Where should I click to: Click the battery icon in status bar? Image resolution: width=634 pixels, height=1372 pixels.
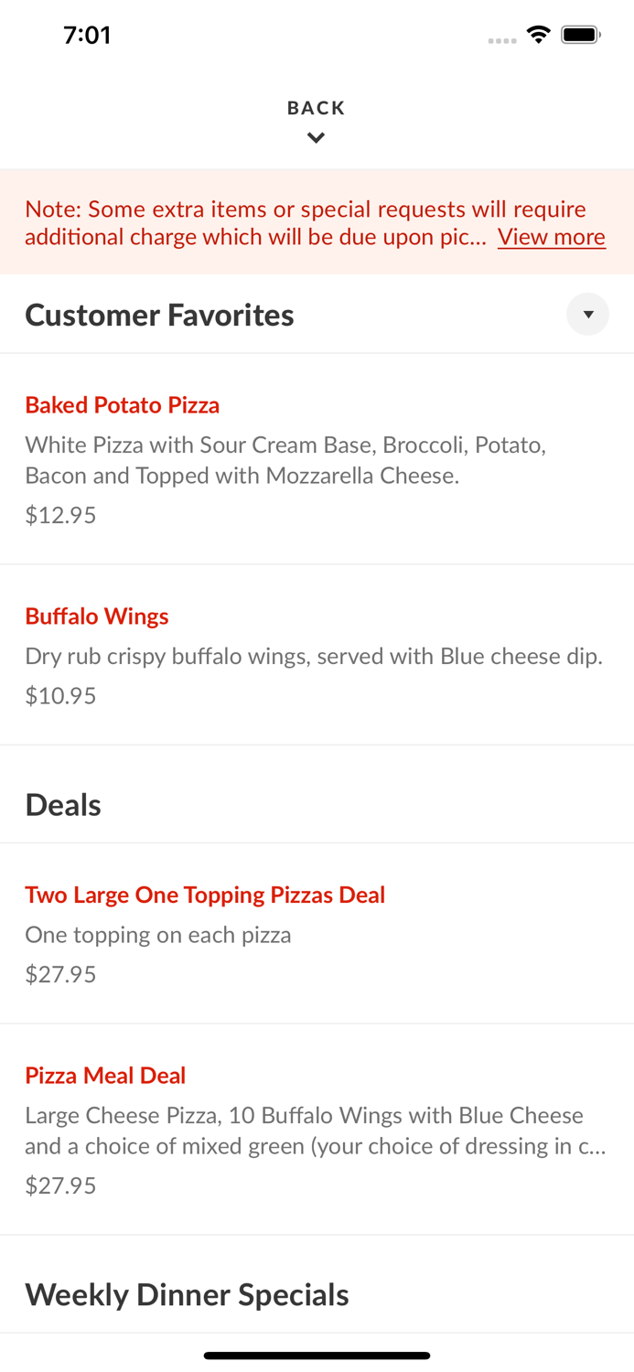click(x=580, y=33)
